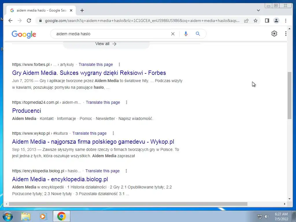Close the aidem media haslo tab
The height and width of the screenshot is (222, 296).
71,10
